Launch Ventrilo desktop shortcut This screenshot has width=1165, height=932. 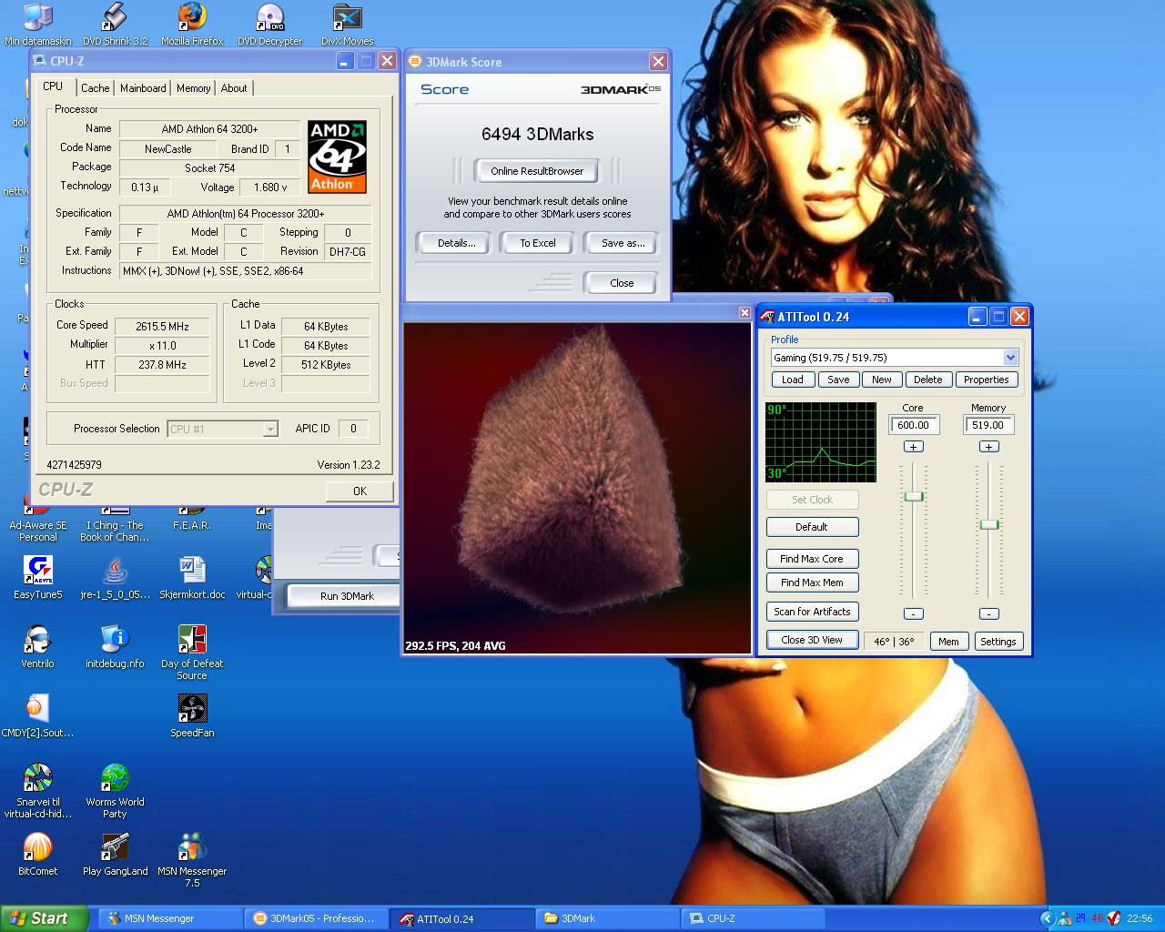(x=37, y=646)
